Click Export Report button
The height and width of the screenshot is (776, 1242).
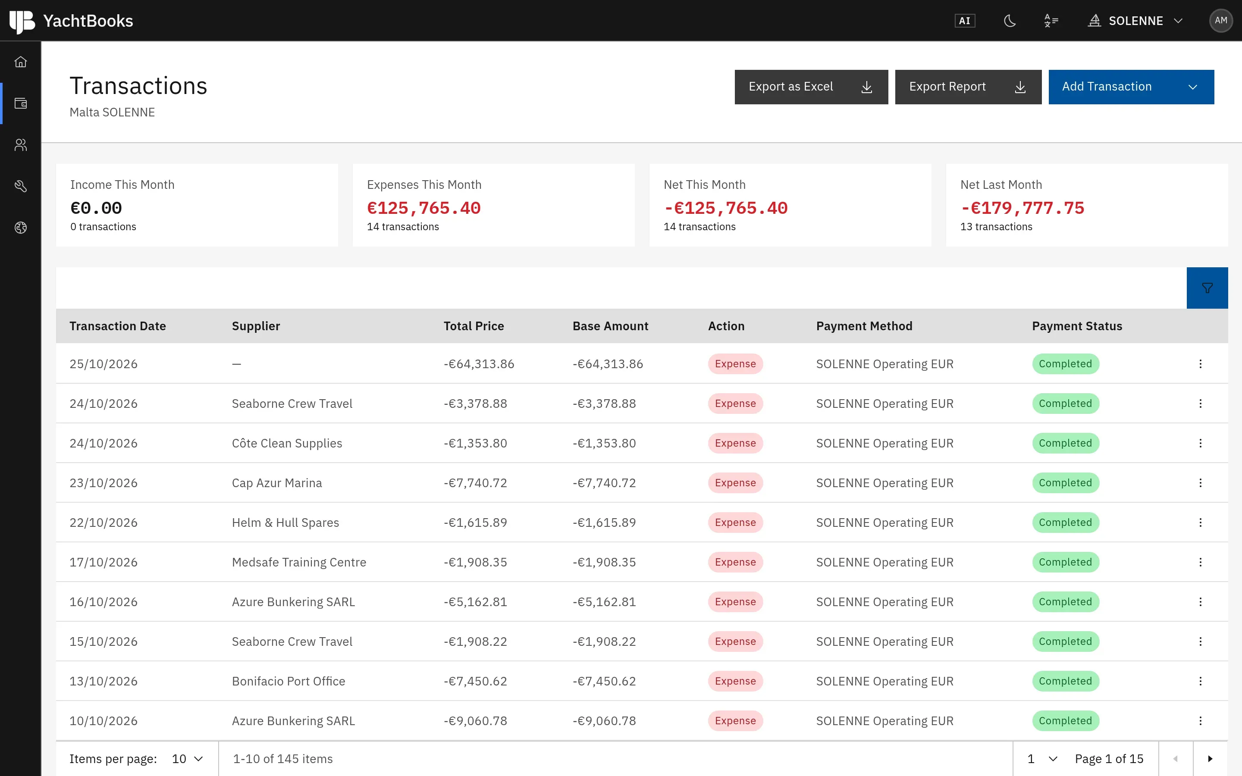968,87
